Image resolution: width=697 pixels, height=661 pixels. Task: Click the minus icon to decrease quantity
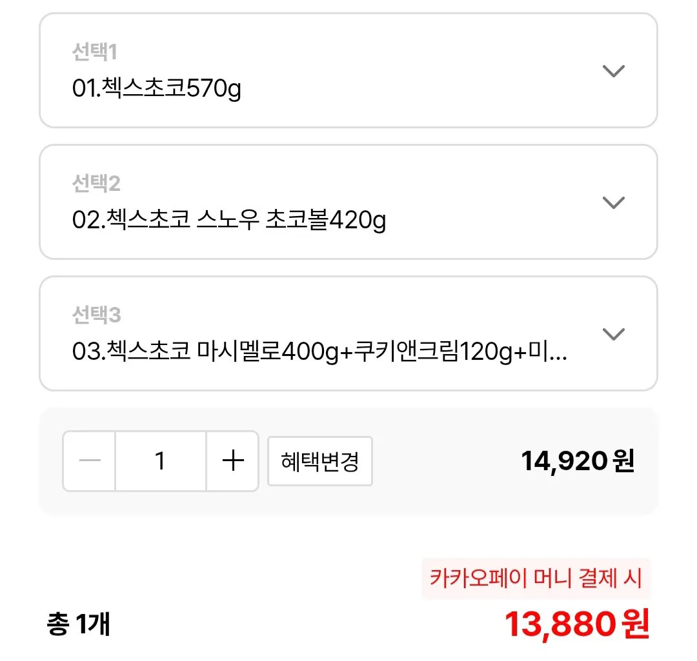click(x=90, y=460)
